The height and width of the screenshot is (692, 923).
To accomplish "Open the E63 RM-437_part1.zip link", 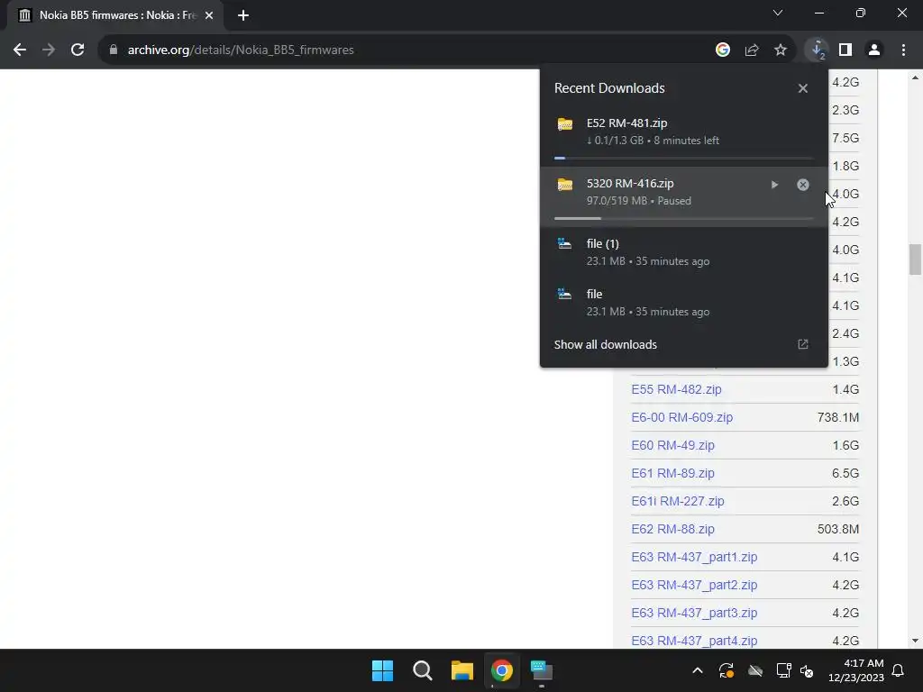I will pos(694,557).
